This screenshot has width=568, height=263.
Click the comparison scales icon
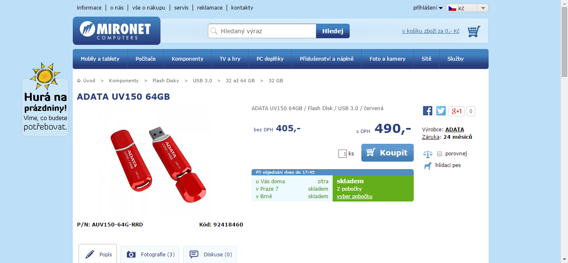tap(427, 154)
